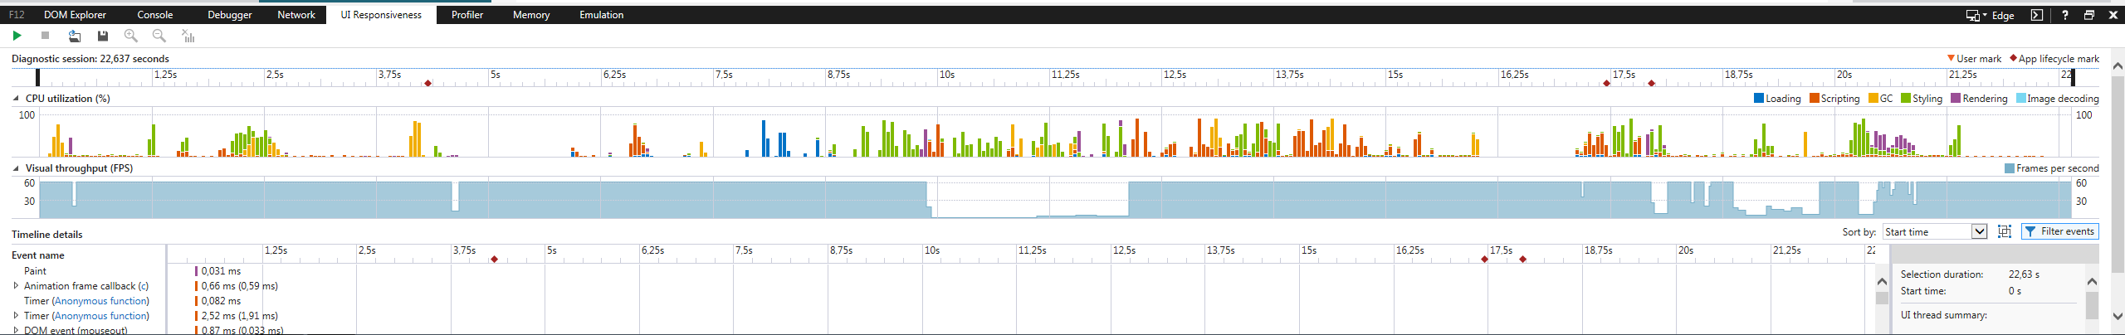Reset zoom with the minus magnifier icon
Screen dimensions: 2125x335
pyautogui.click(x=159, y=36)
